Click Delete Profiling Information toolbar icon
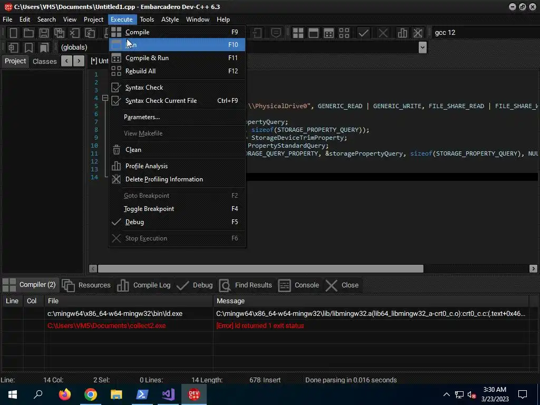The width and height of the screenshot is (540, 405). 418,33
